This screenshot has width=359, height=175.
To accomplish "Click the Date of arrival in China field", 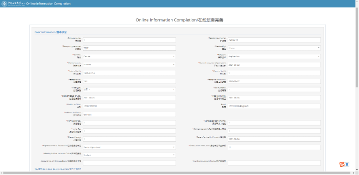I will point(274,139).
